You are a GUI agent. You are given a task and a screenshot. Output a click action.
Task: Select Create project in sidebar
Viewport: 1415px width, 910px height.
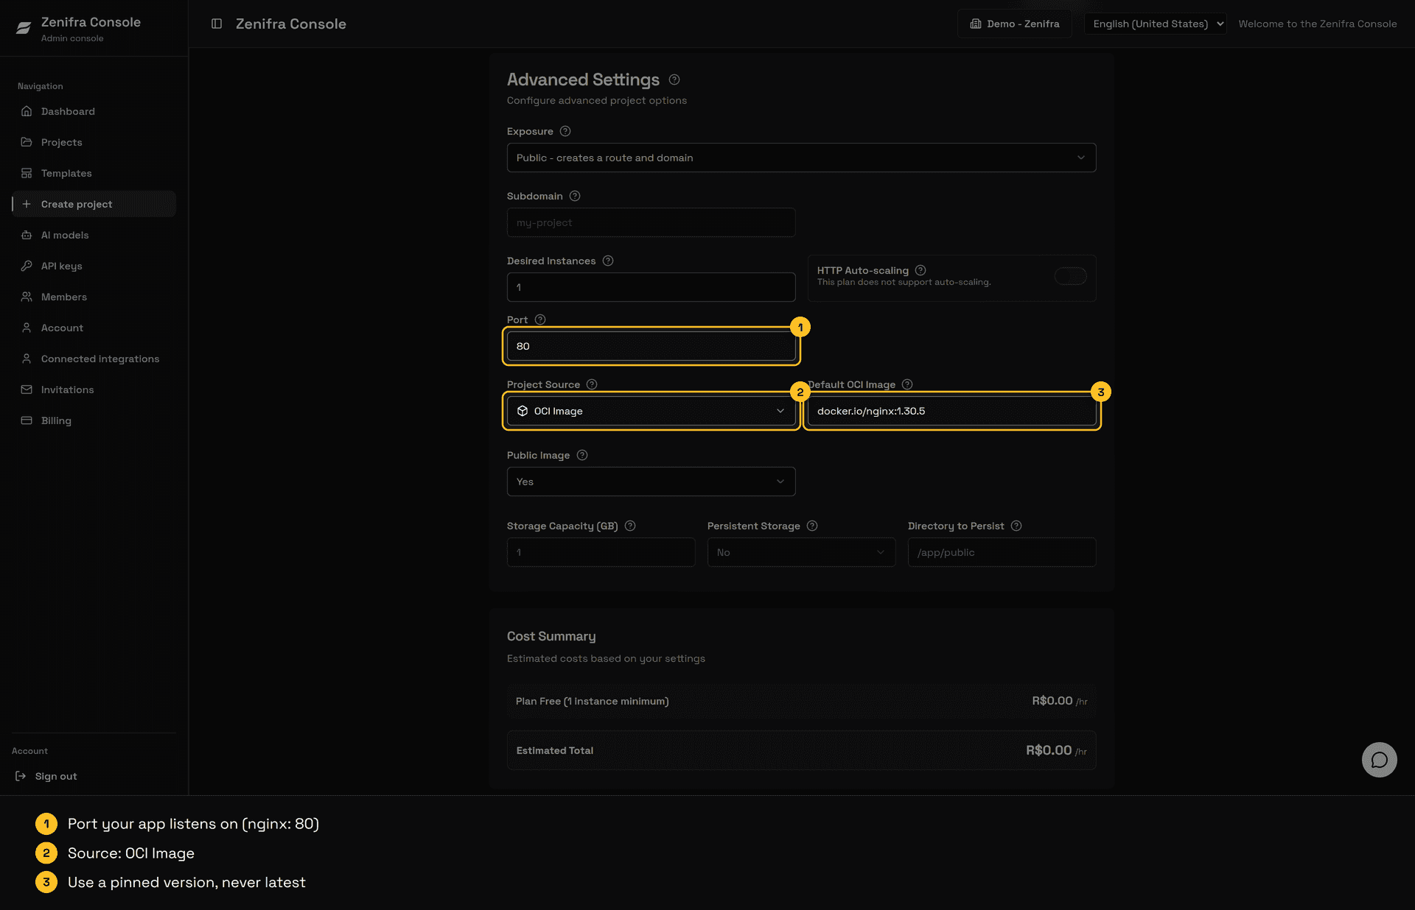[x=94, y=204]
